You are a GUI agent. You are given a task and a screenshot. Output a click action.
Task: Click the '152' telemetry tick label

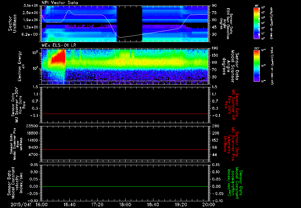point(215,140)
